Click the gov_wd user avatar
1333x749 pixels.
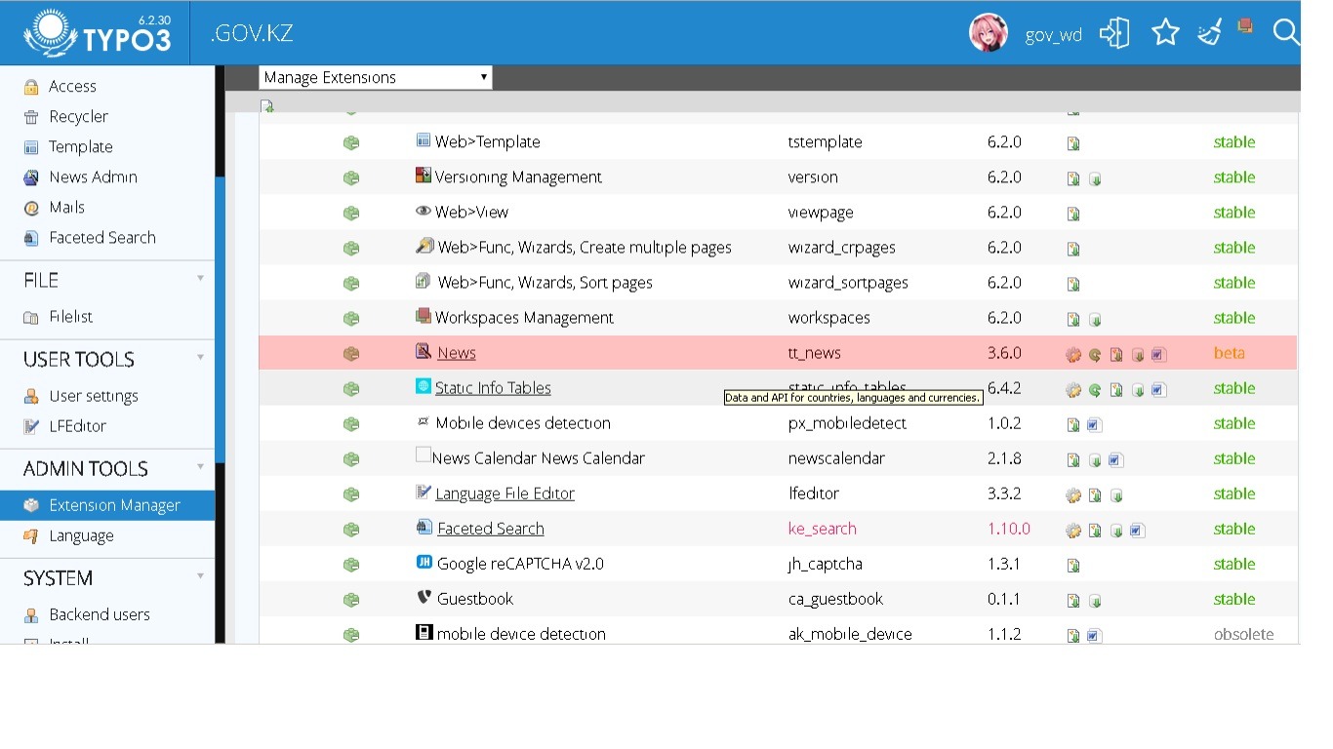pos(989,33)
